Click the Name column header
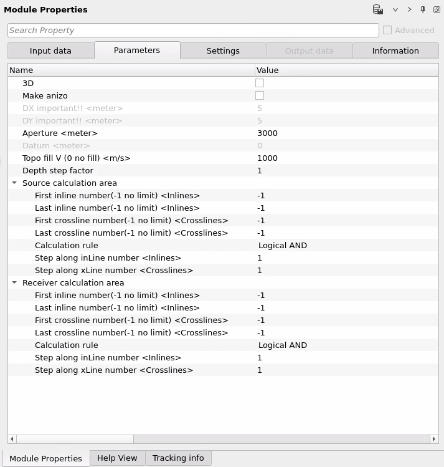This screenshot has height=467, width=444. (x=131, y=70)
